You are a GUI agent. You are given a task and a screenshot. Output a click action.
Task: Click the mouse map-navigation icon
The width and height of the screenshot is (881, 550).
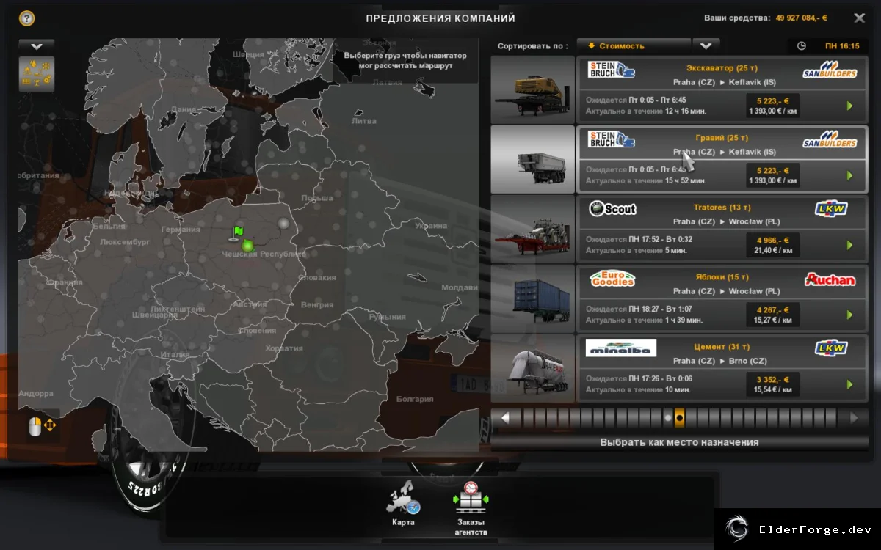tap(42, 426)
